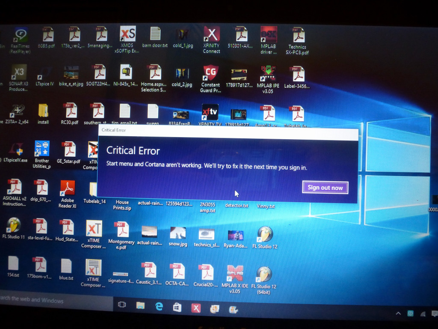Open the 510301-AX PDF file

240,38
